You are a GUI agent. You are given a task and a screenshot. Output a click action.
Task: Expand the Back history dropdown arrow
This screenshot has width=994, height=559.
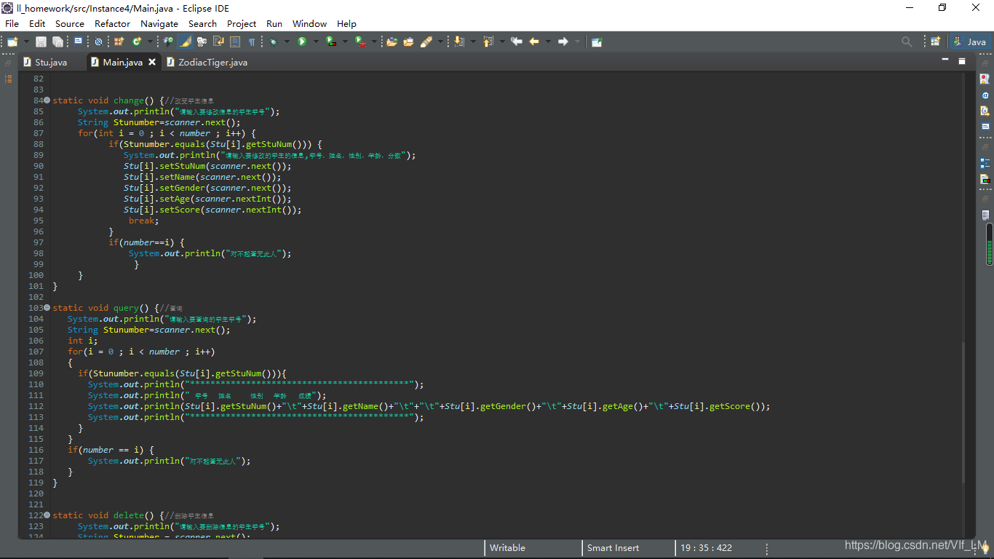click(548, 41)
